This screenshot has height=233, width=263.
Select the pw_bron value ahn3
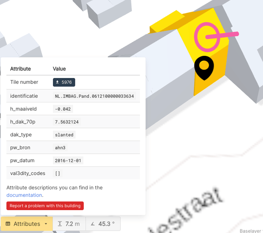(60, 148)
